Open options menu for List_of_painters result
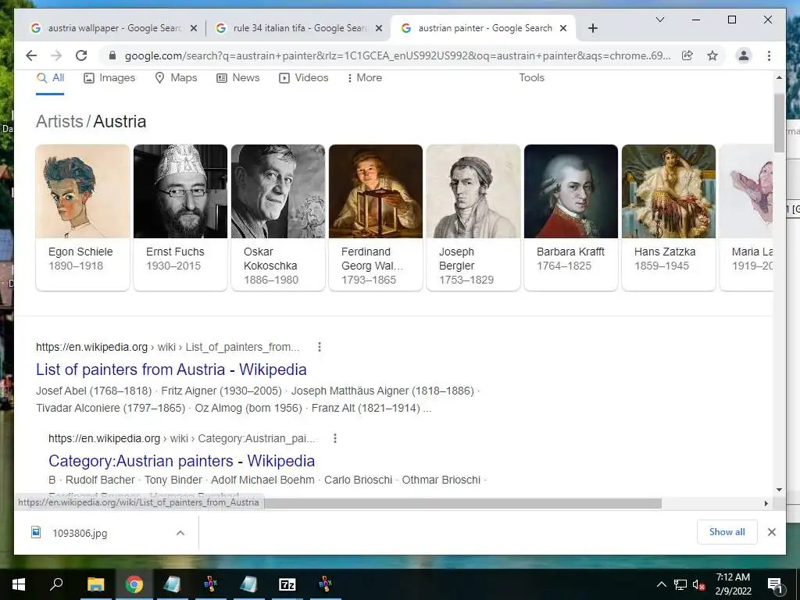The image size is (800, 600). pos(320,347)
